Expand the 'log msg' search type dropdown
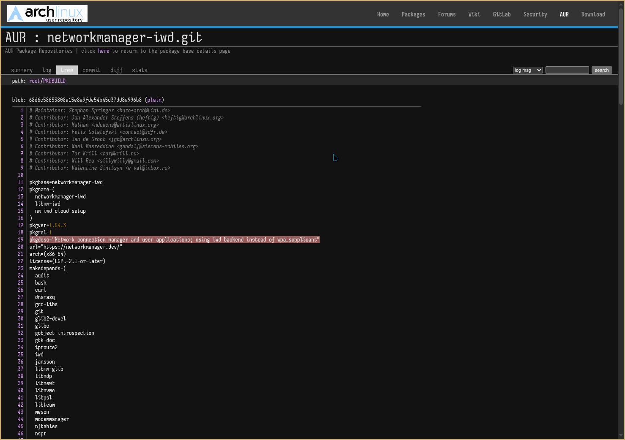The height and width of the screenshot is (440, 625). (x=528, y=70)
